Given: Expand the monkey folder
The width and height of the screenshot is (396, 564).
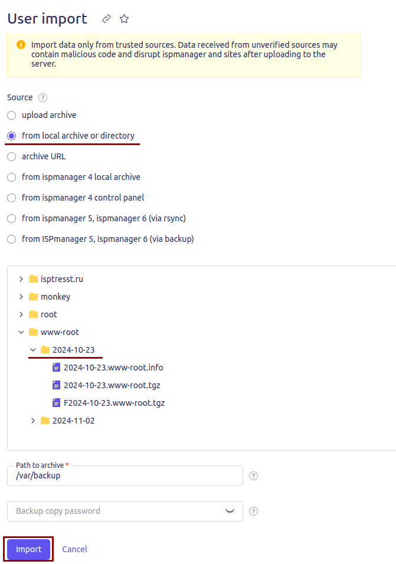Looking at the screenshot, I should (x=21, y=297).
